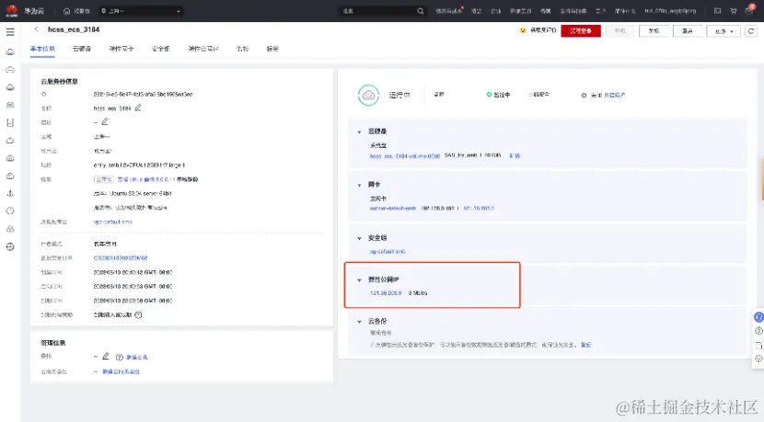Open the floating feedback smiley on right edge
This screenshot has height=422, width=764.
tap(758, 359)
